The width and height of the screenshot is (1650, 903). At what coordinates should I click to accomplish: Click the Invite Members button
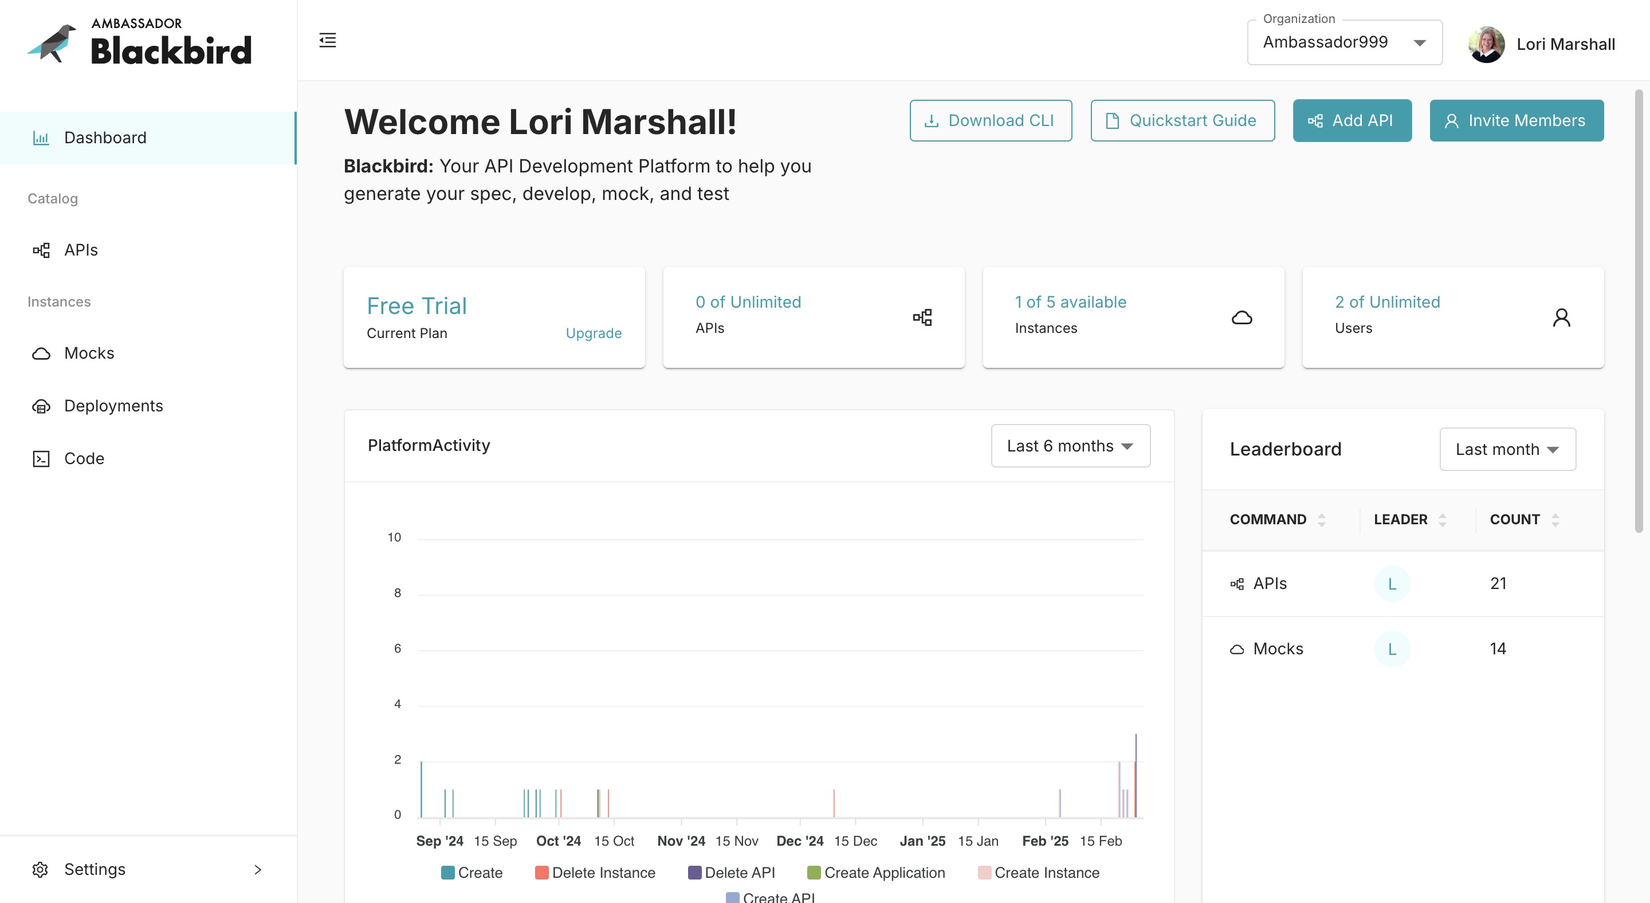tap(1516, 120)
